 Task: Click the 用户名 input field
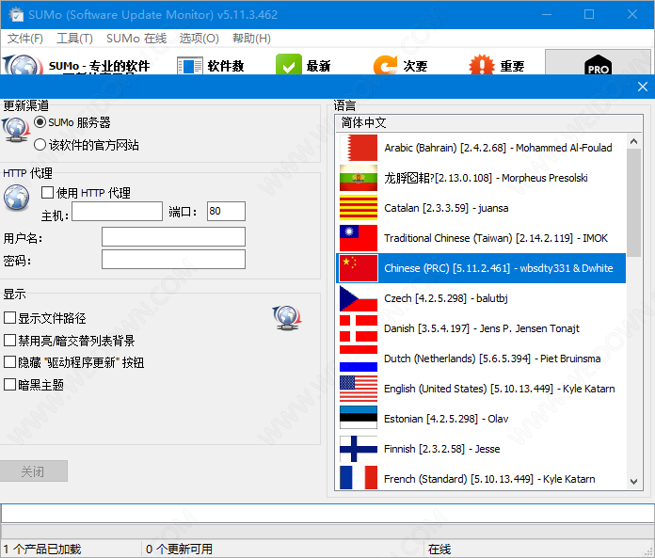pos(173,237)
